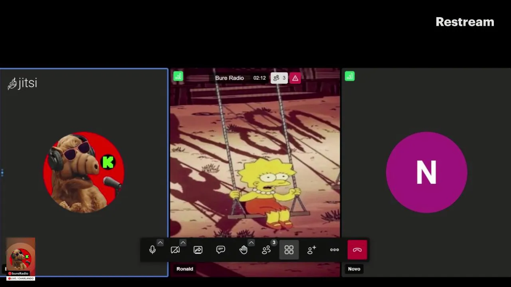
Task: Select the Alf avatar participant tile
Action: [84, 172]
